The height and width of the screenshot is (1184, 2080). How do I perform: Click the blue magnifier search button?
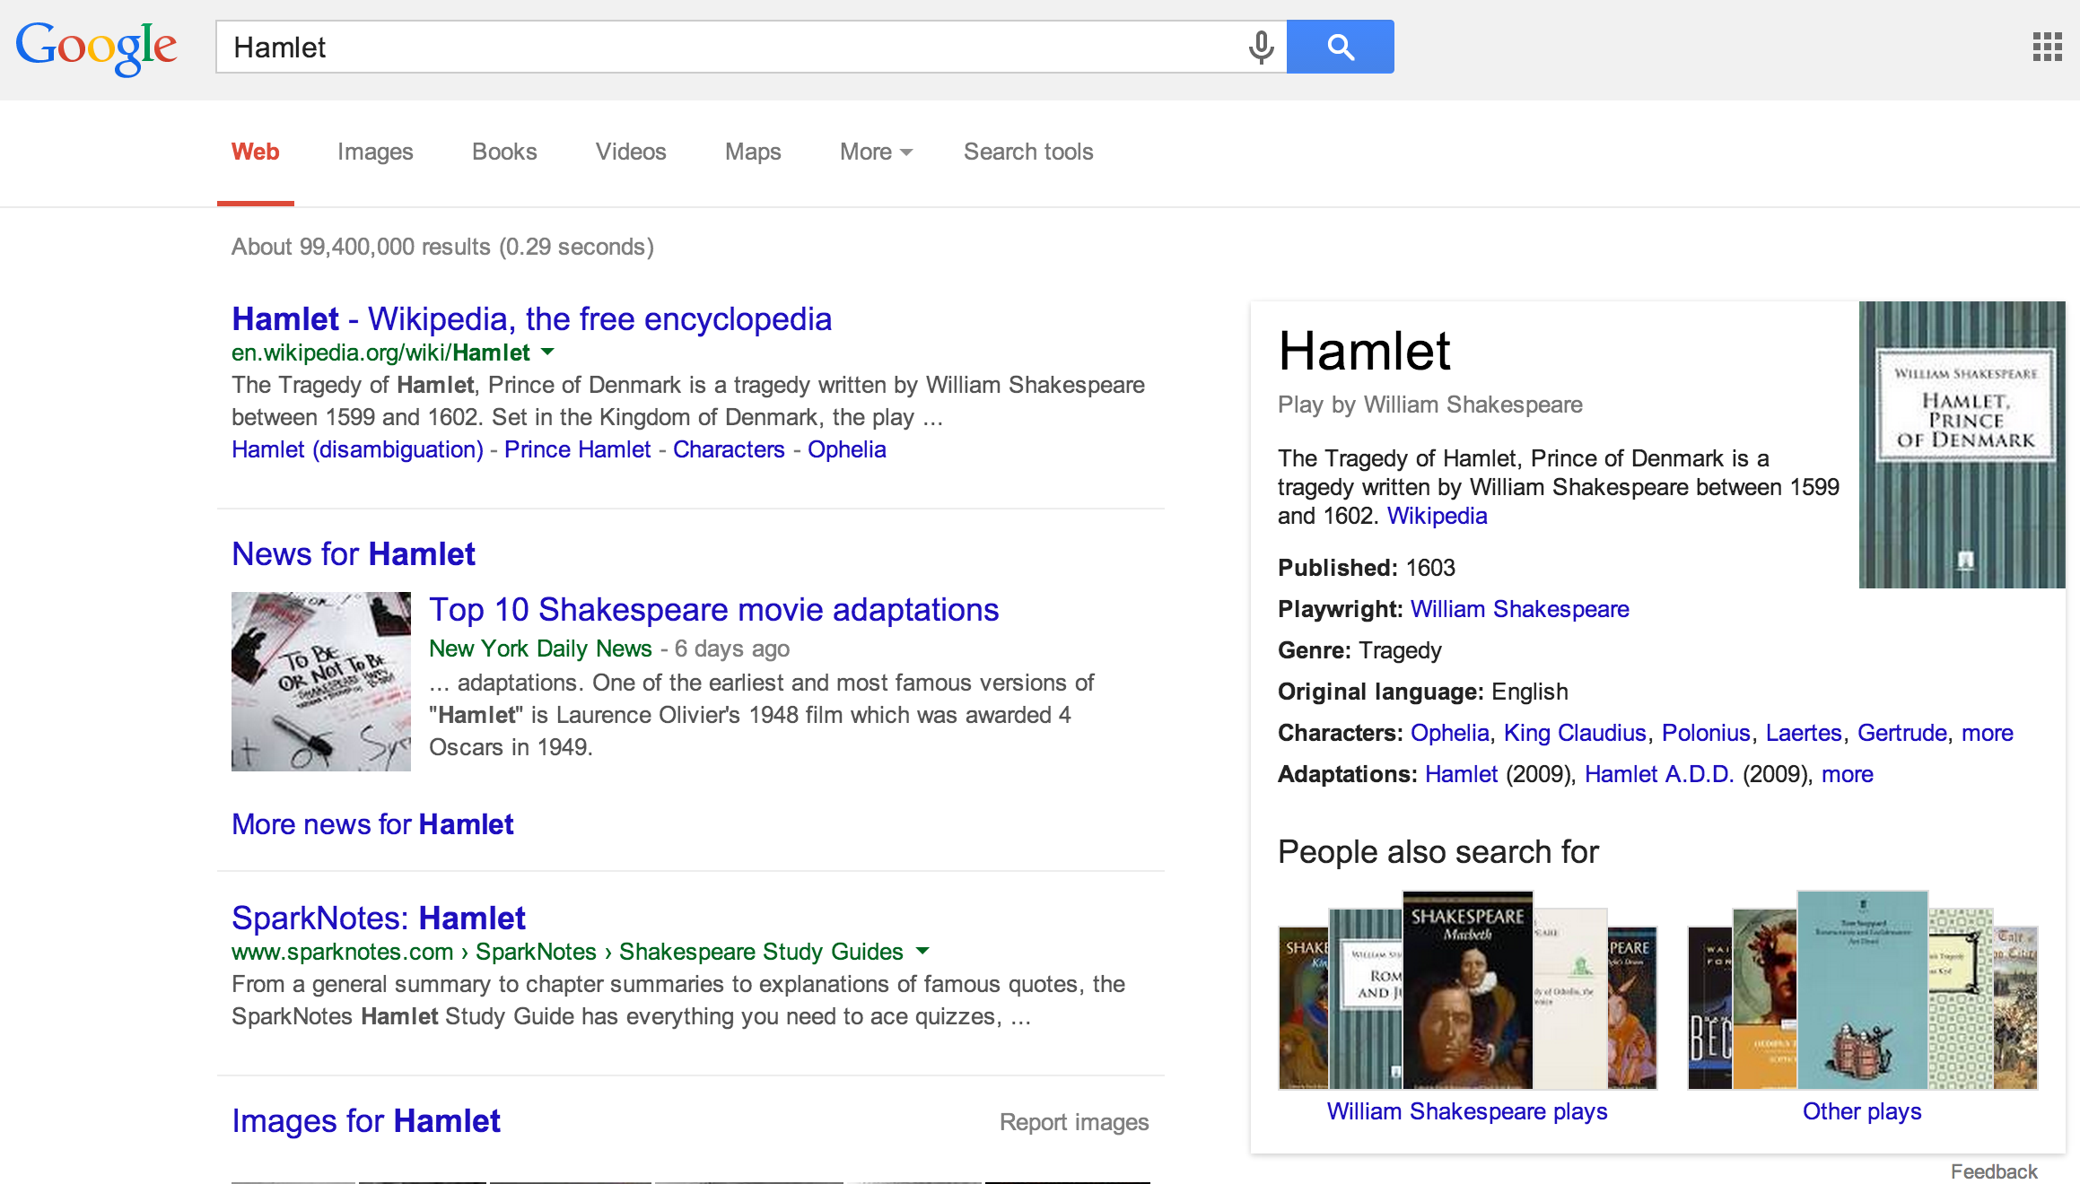click(x=1340, y=47)
